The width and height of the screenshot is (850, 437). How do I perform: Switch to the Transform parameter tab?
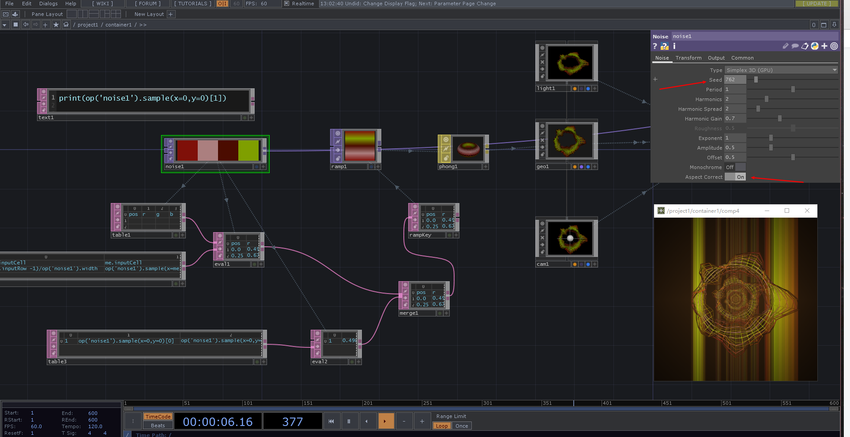click(x=688, y=57)
